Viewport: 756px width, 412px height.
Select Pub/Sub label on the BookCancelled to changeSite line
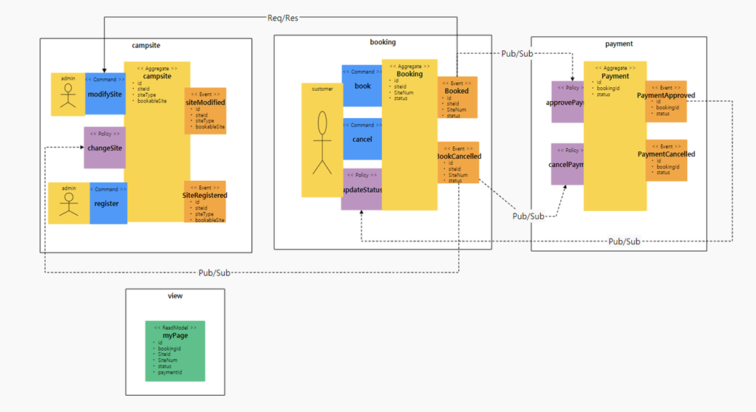point(214,272)
